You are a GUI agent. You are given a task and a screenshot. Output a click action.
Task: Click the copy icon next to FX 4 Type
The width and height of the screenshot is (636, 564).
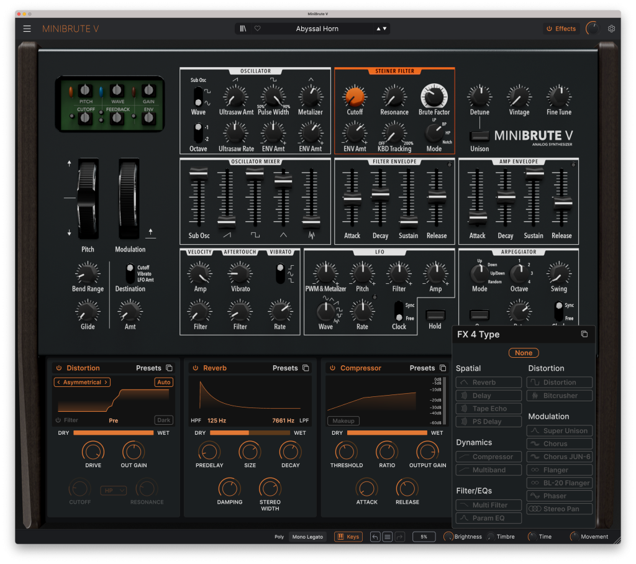[x=584, y=334]
